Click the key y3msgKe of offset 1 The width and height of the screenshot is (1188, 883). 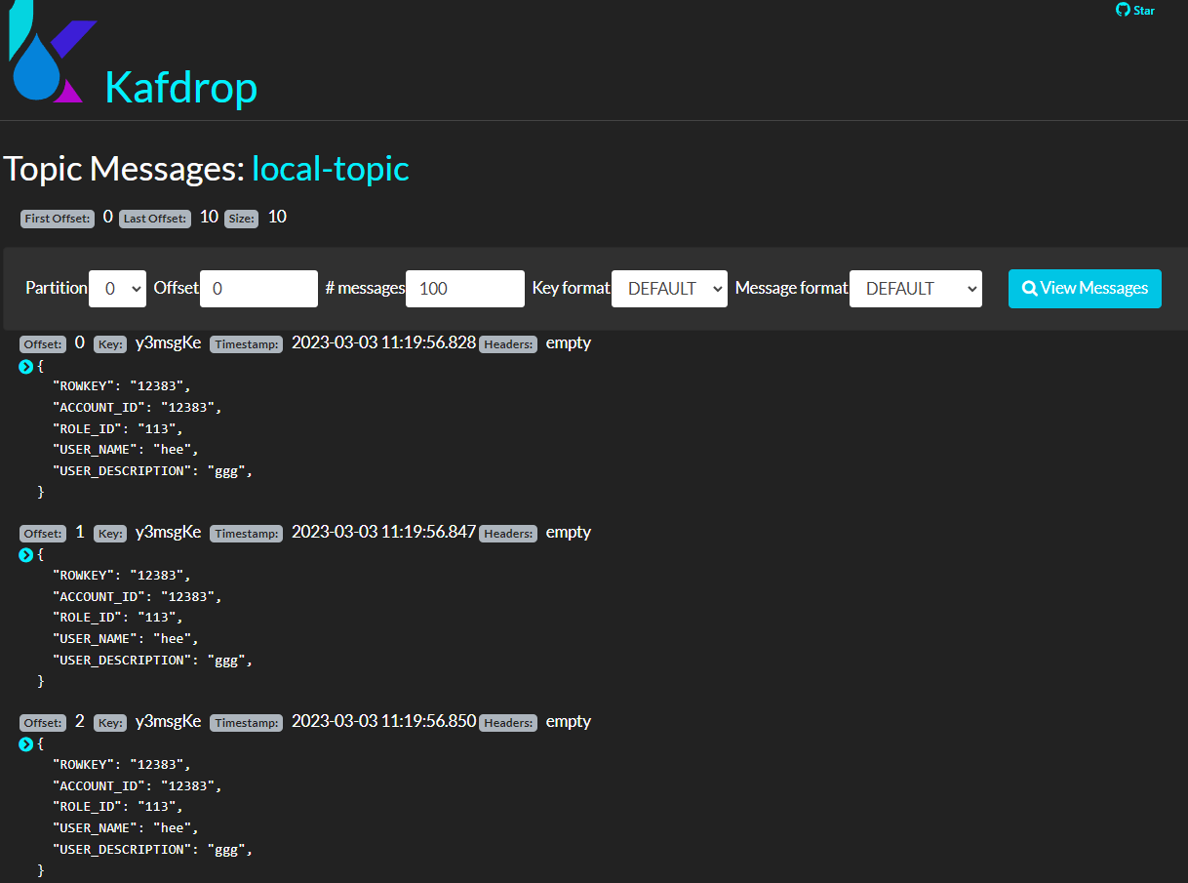(168, 532)
